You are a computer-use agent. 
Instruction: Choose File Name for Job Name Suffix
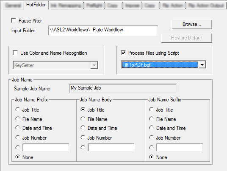[152, 119]
